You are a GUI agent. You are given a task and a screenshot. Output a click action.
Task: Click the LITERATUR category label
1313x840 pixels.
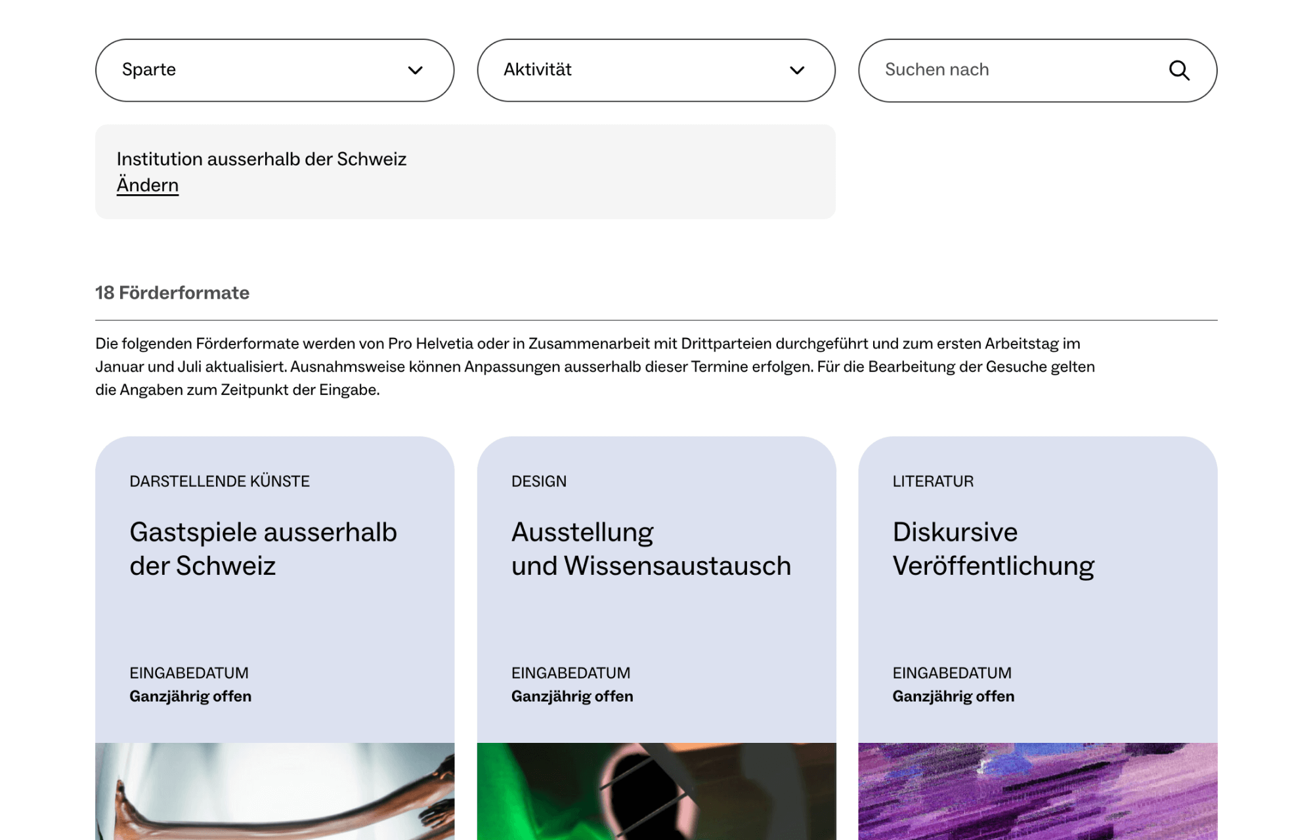[932, 481]
